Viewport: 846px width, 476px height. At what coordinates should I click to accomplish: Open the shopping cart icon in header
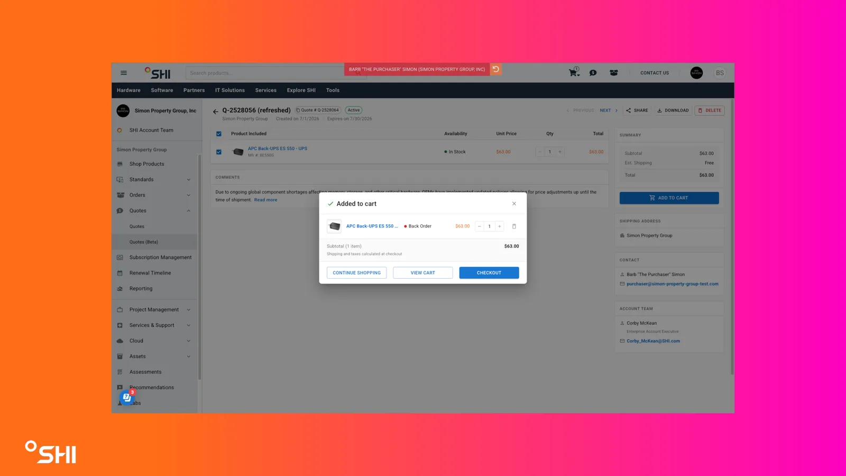574,72
